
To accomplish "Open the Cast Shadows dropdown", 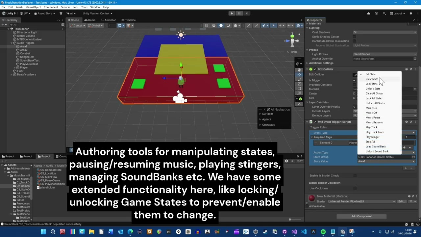I will point(384,32).
